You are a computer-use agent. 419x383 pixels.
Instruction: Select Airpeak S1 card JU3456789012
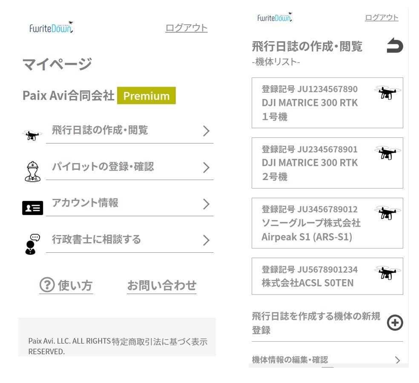[x=327, y=223]
